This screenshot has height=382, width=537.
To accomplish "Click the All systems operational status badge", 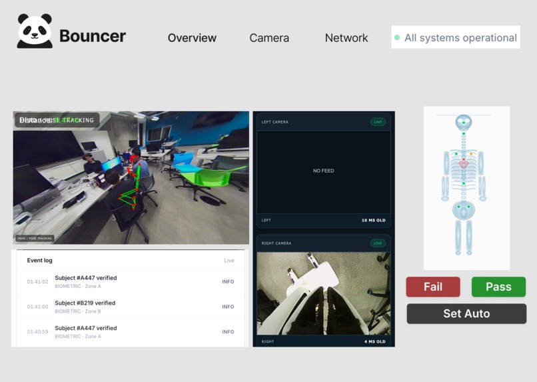I will click(456, 37).
